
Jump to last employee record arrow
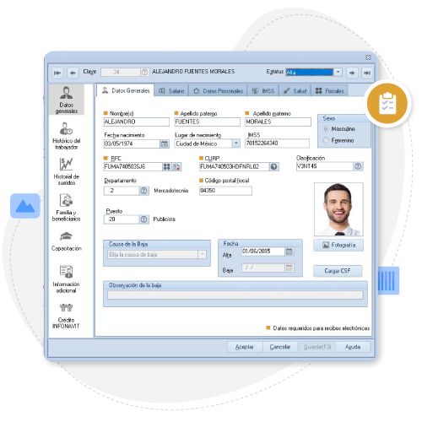coord(367,73)
